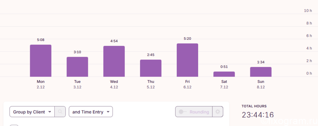Click the Fri 6.12 axis label

(x=187, y=84)
